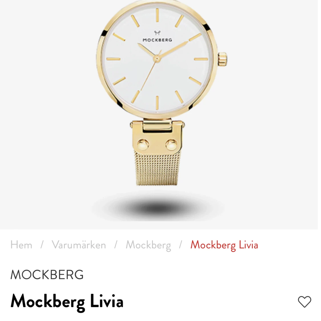The image size is (321, 321).
Task: Add Mockberg Livia to wishlist heart
Action: click(x=304, y=302)
